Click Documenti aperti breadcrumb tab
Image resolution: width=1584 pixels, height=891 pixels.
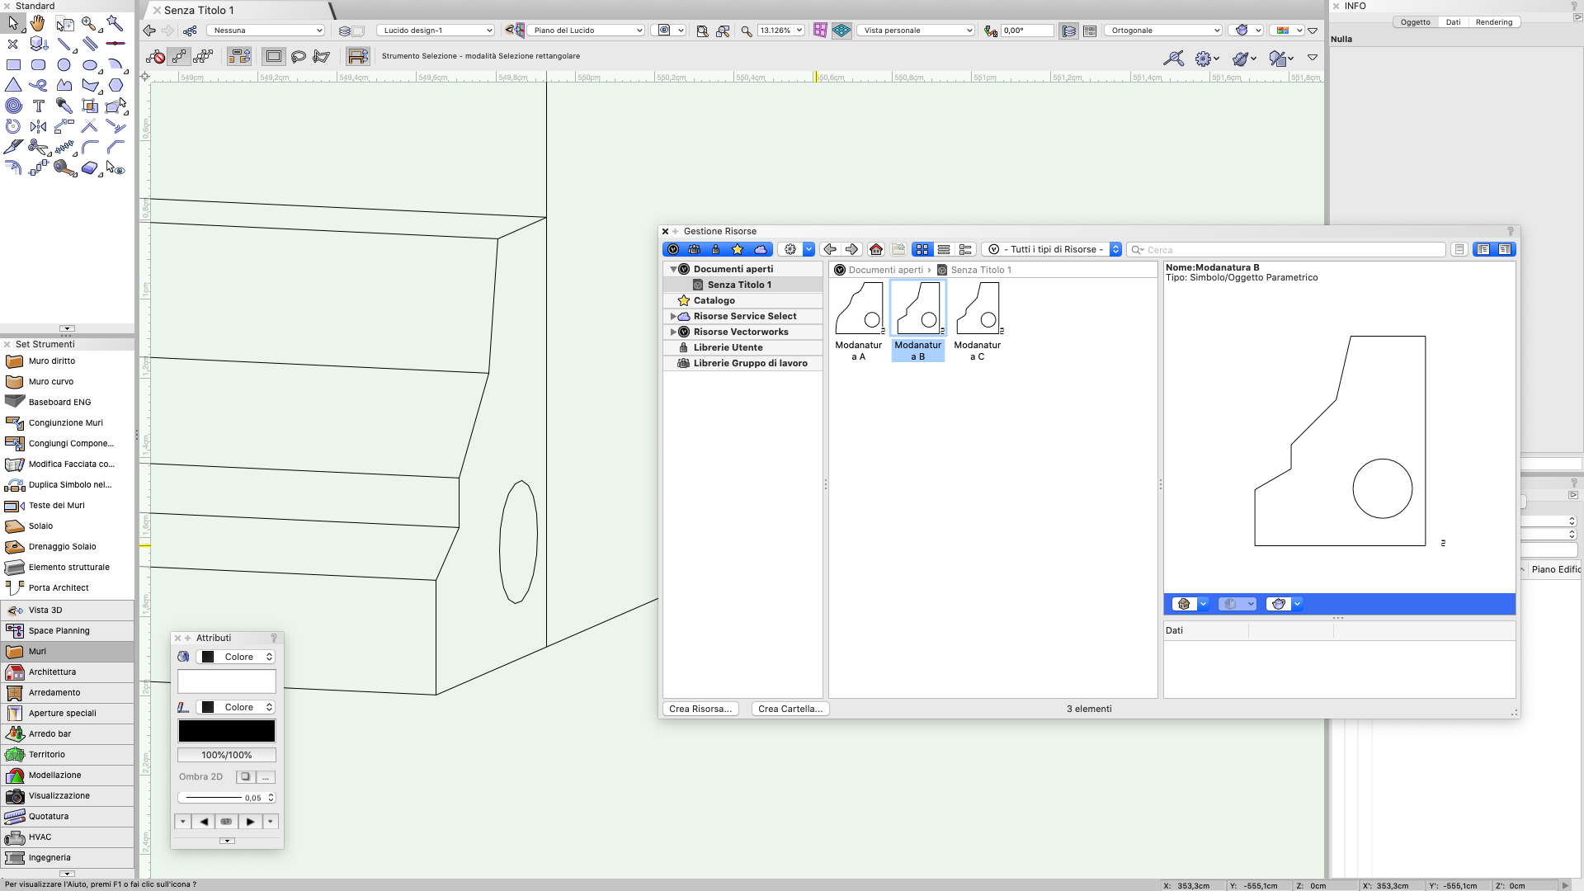pyautogui.click(x=884, y=269)
